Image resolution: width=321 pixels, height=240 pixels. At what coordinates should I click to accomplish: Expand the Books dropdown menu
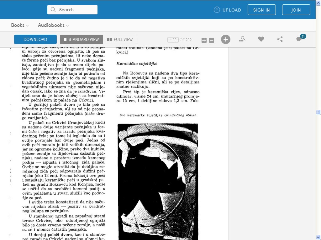(20, 25)
